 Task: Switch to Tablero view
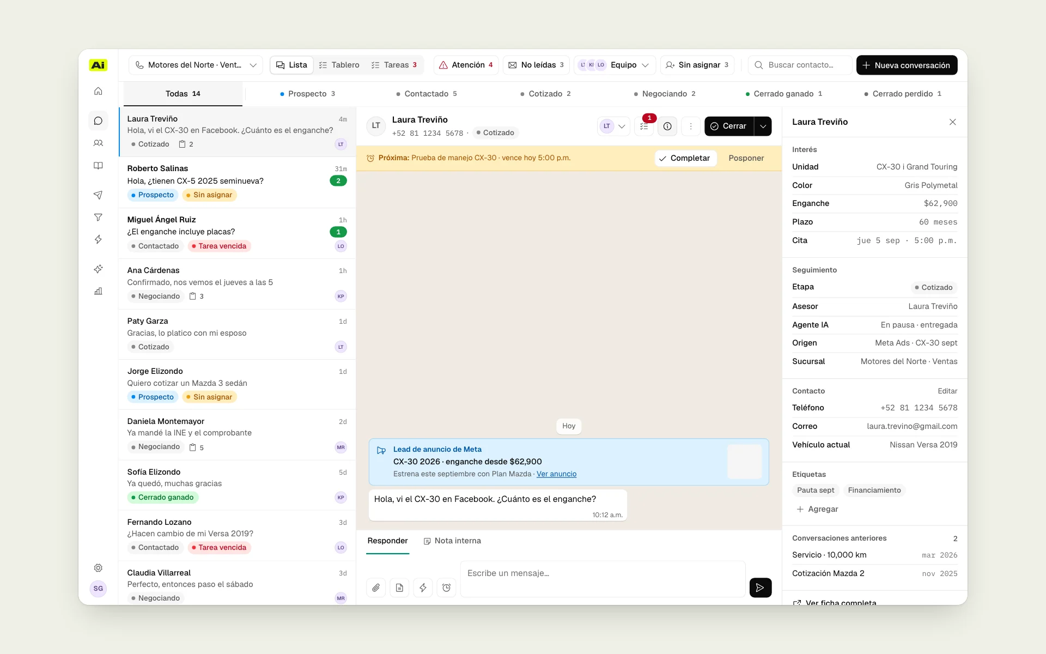339,65
